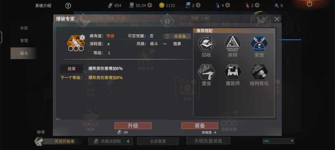Add more blue bottle items with plus
The width and height of the screenshot is (335, 150).
tap(228, 5)
